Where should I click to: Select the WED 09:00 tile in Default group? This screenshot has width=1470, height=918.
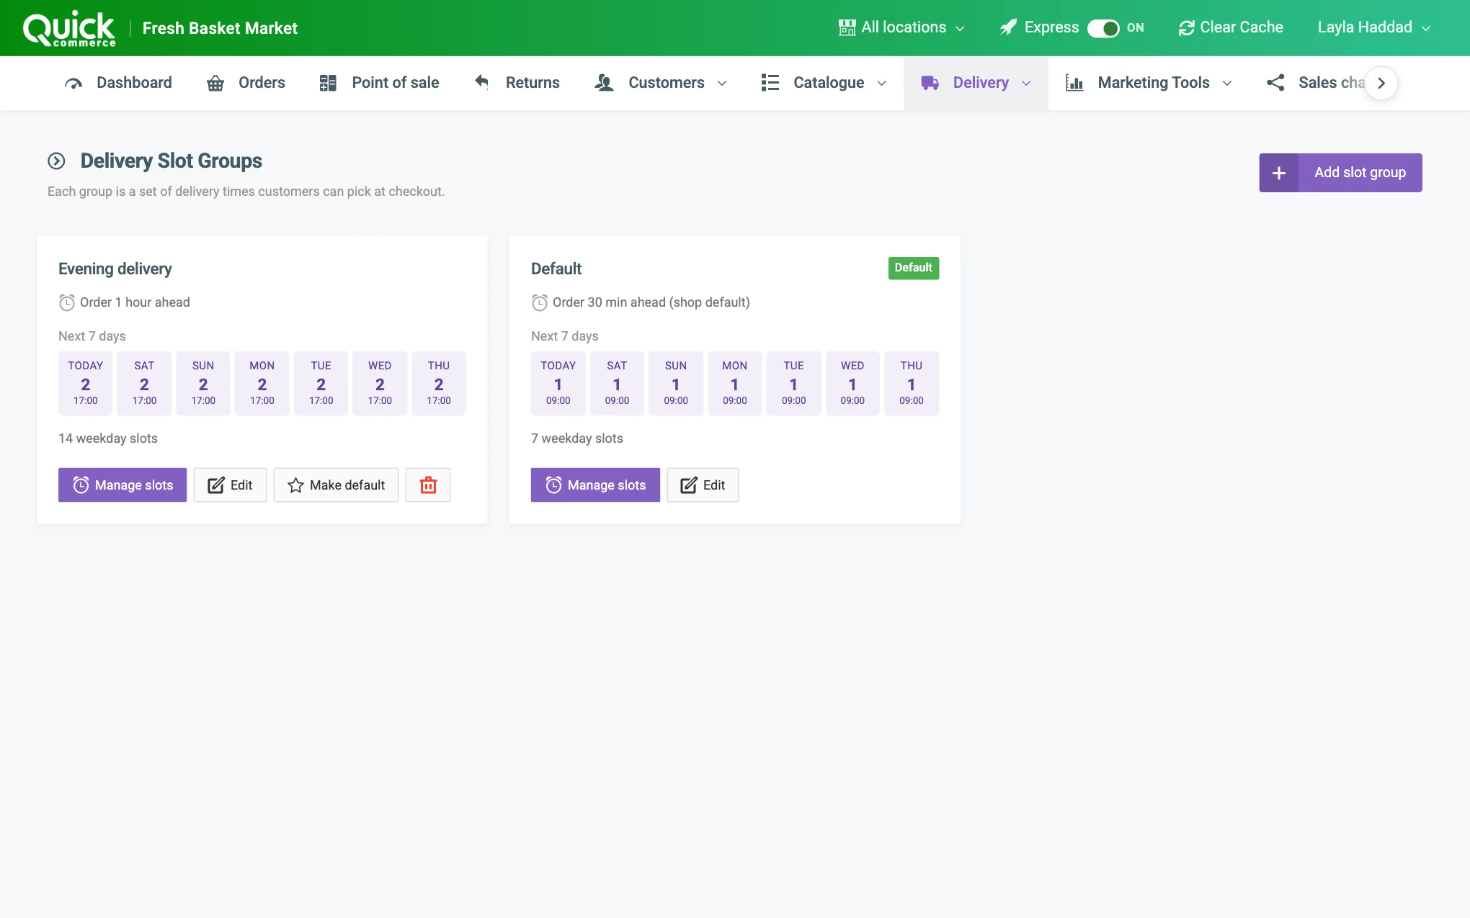852,383
